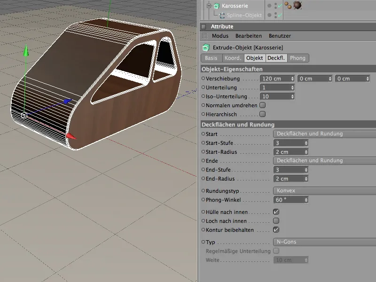Viewport: 376px width, 282px height.
Task: Enable the Normalen umdrehen checkbox
Action: pyautogui.click(x=263, y=105)
